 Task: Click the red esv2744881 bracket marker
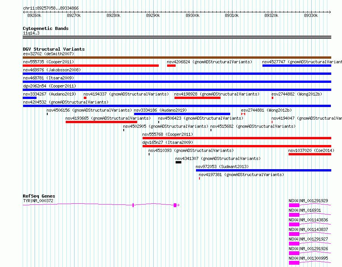pos(243,114)
